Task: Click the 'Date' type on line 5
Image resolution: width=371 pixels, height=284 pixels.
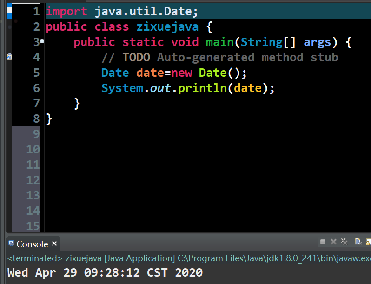Action: (x=115, y=73)
